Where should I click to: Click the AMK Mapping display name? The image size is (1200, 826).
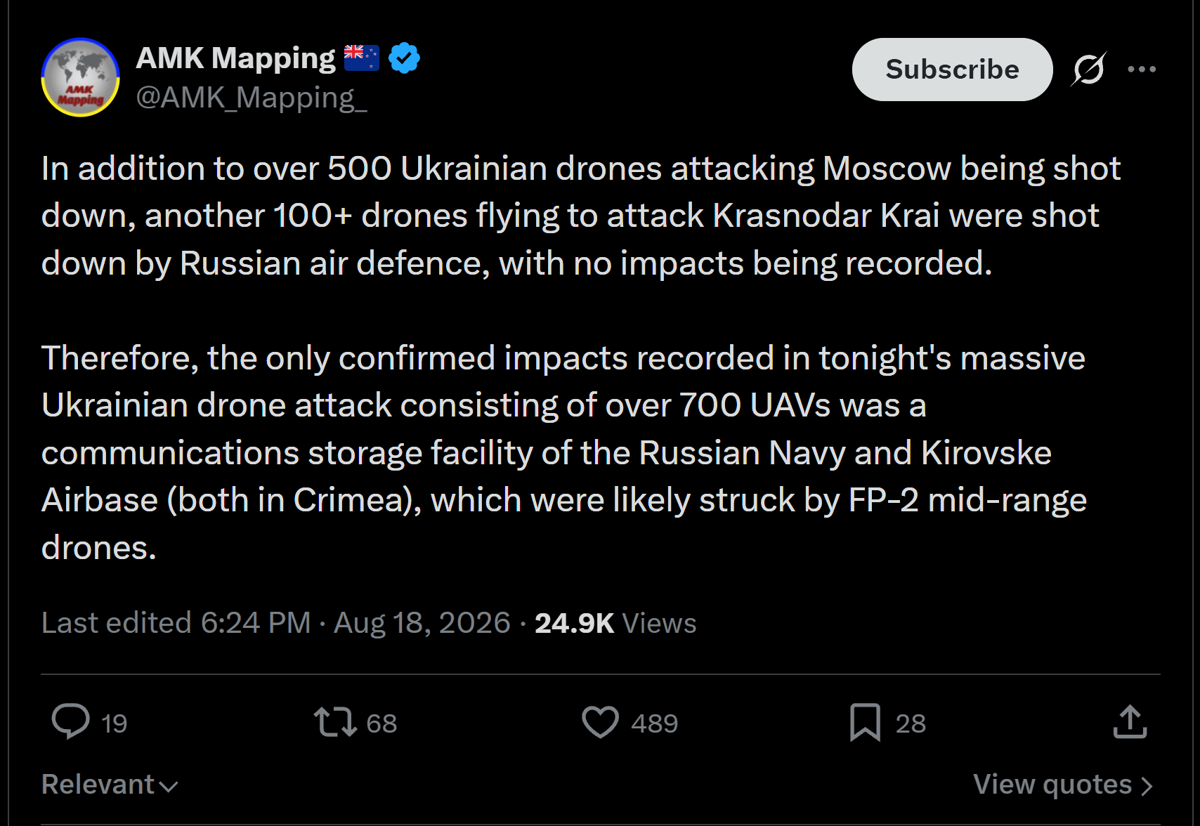(236, 58)
